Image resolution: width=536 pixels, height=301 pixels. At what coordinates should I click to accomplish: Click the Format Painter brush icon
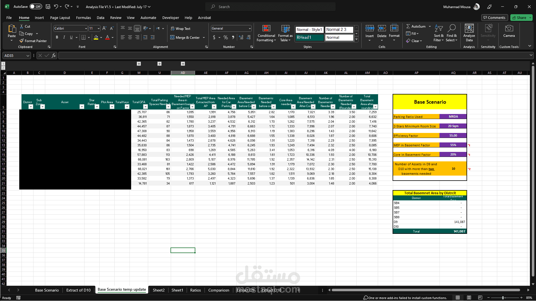(21, 41)
